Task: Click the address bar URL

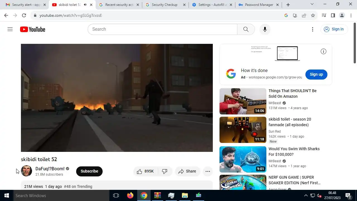Action: 71,15
